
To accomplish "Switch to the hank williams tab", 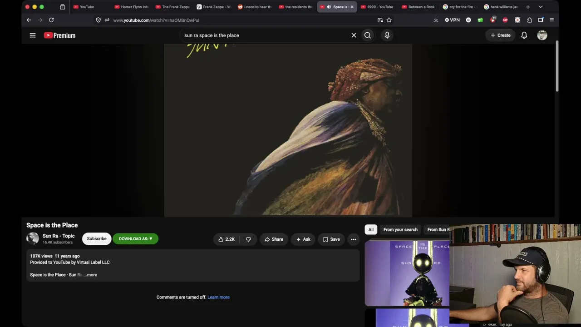I will point(501,7).
